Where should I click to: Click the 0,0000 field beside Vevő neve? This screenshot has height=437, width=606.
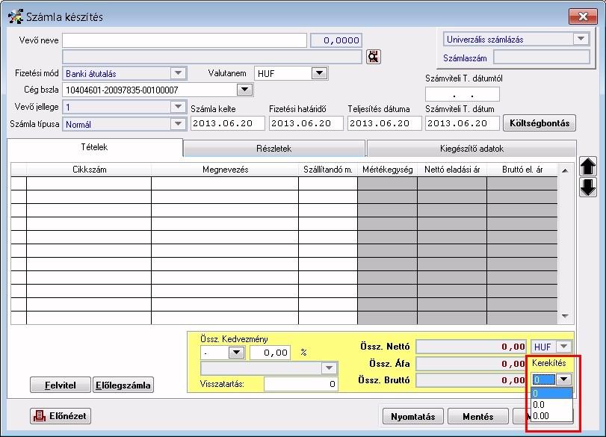(336, 40)
